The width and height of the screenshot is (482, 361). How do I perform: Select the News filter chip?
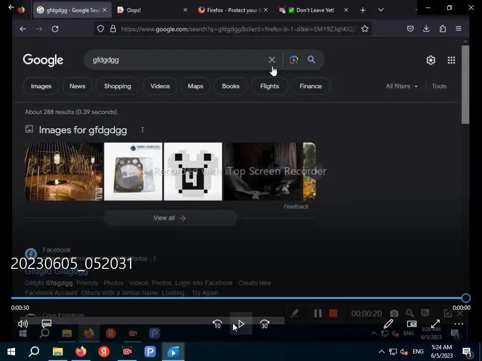[77, 86]
